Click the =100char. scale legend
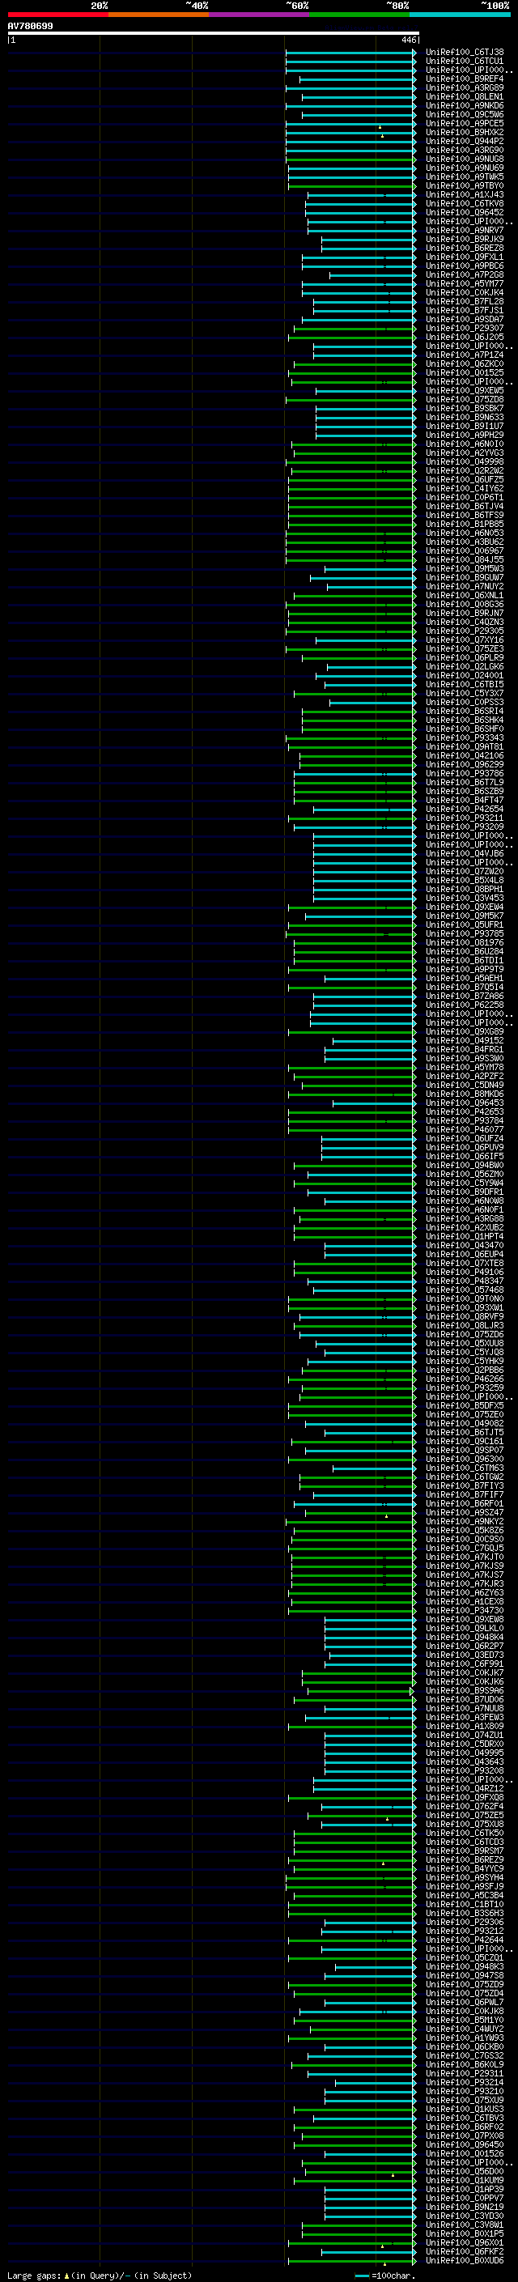 [x=384, y=2275]
